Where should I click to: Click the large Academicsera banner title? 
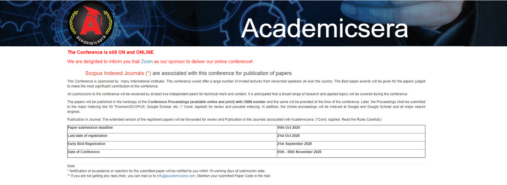[324, 28]
